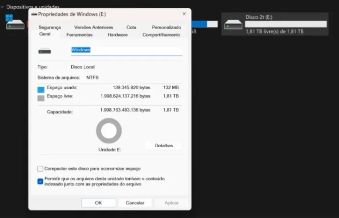Click the NTFS file system value
The height and width of the screenshot is (218, 339).
[x=92, y=78]
